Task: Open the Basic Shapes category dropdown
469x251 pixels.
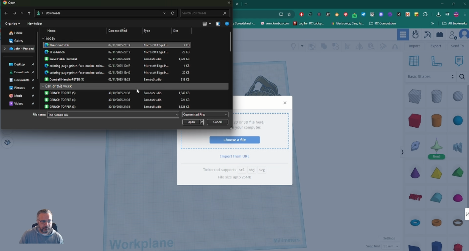Action: coord(430,77)
